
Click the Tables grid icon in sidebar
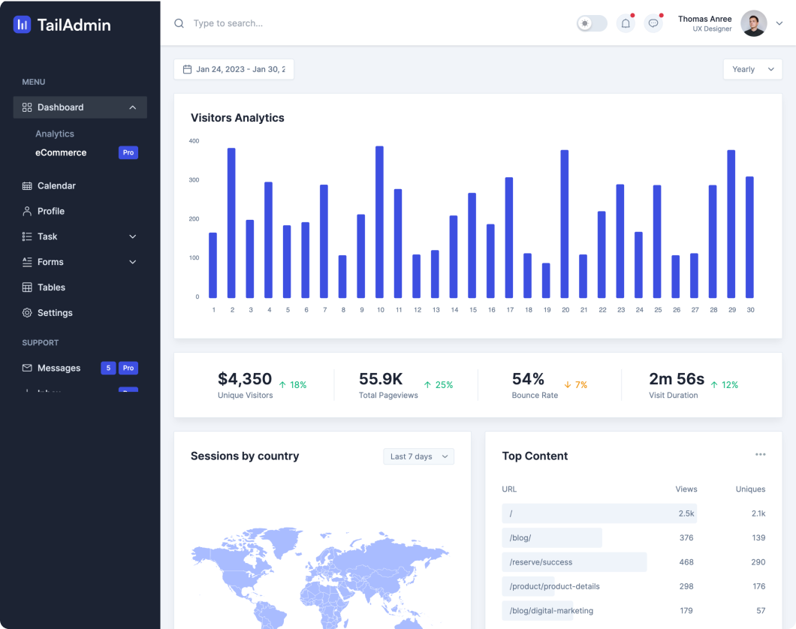point(27,287)
